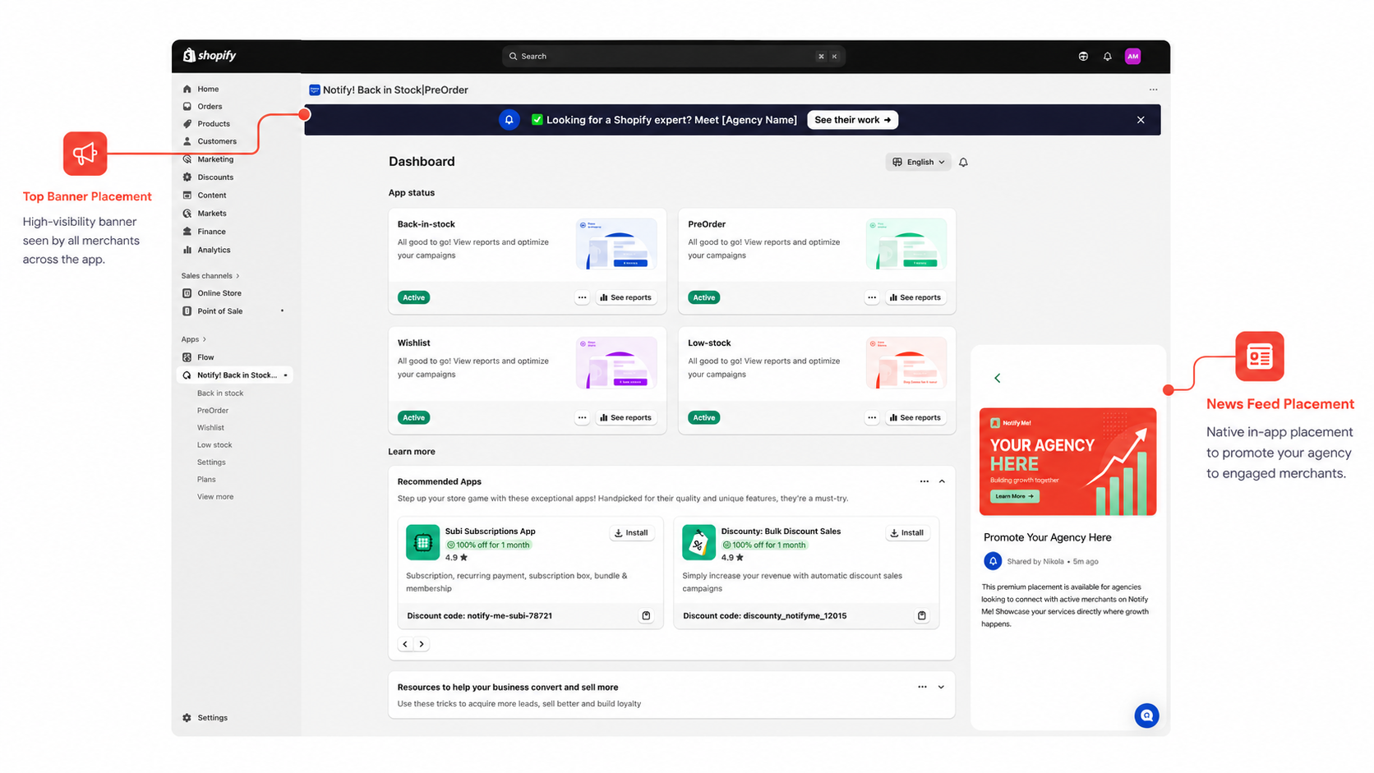Screen dimensions: 1374x773
Task: Go to next recommended apps page
Action: (422, 644)
